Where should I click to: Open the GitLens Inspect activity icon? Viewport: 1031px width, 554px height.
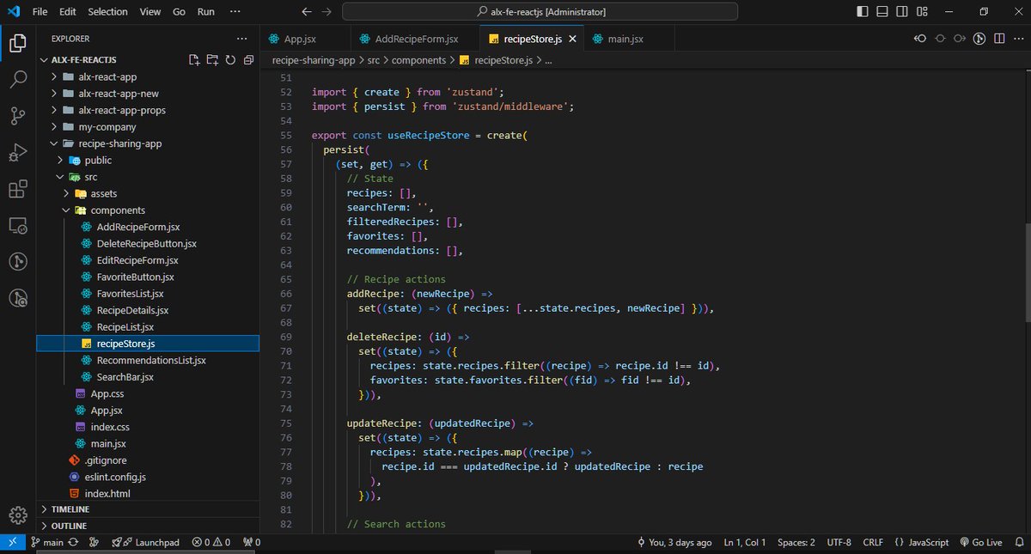point(18,298)
